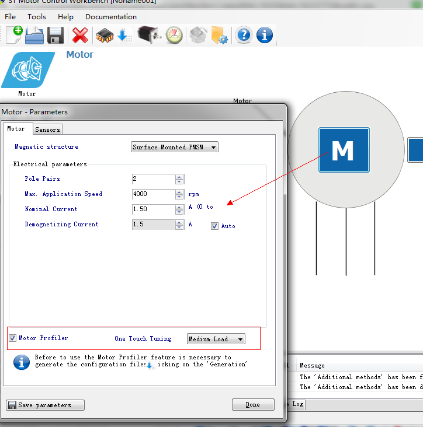Open the File menu
423x427 pixels.
pyautogui.click(x=10, y=17)
